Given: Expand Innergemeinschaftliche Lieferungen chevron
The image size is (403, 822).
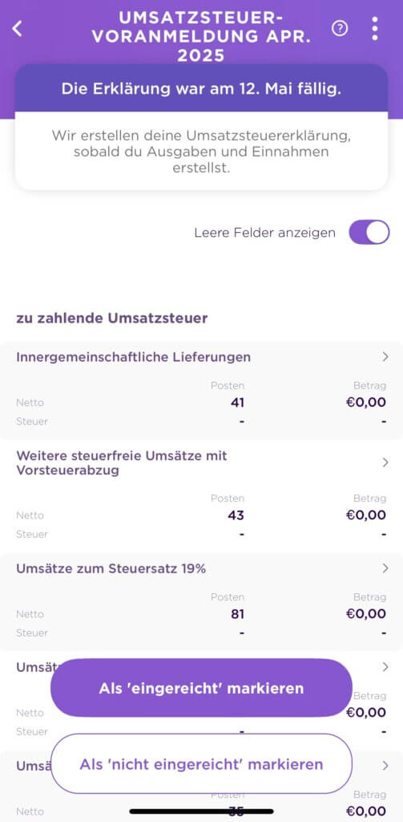Looking at the screenshot, I should pyautogui.click(x=385, y=357).
